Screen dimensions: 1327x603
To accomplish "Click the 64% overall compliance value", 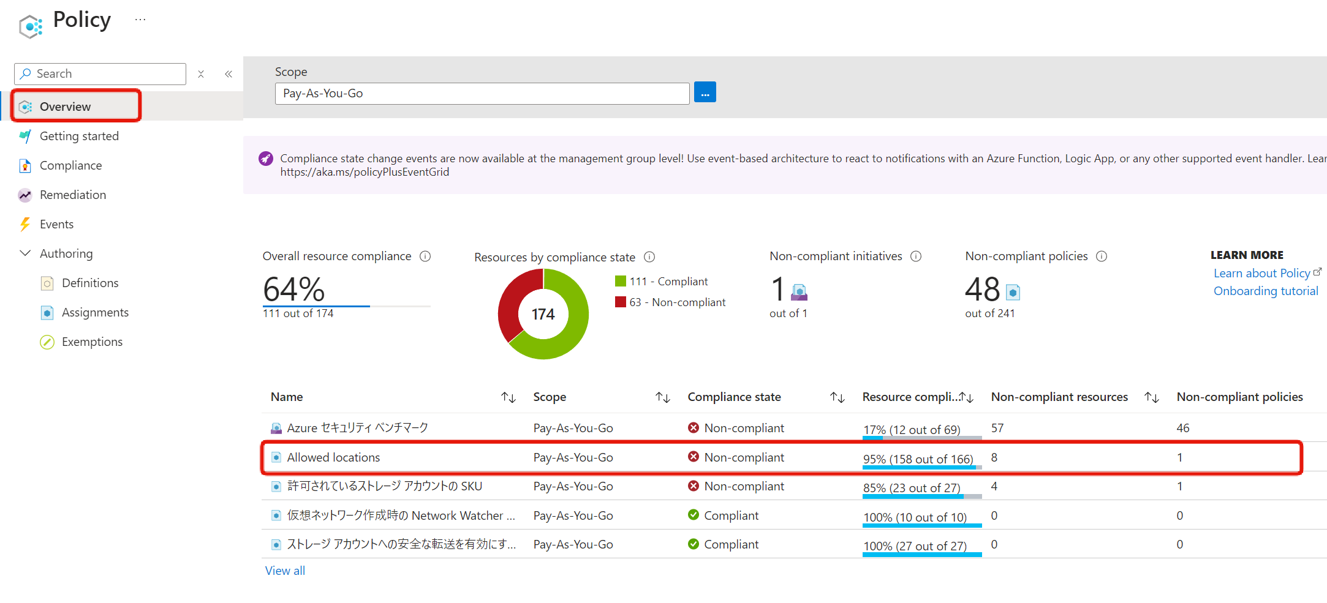I will click(294, 289).
